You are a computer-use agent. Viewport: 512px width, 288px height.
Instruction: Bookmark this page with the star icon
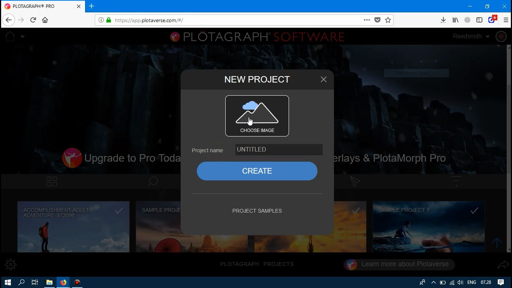click(x=388, y=20)
